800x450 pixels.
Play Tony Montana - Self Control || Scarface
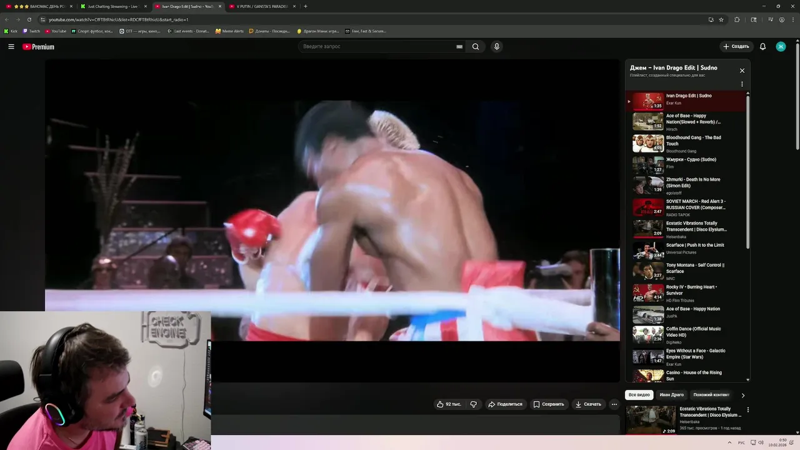tap(686, 271)
